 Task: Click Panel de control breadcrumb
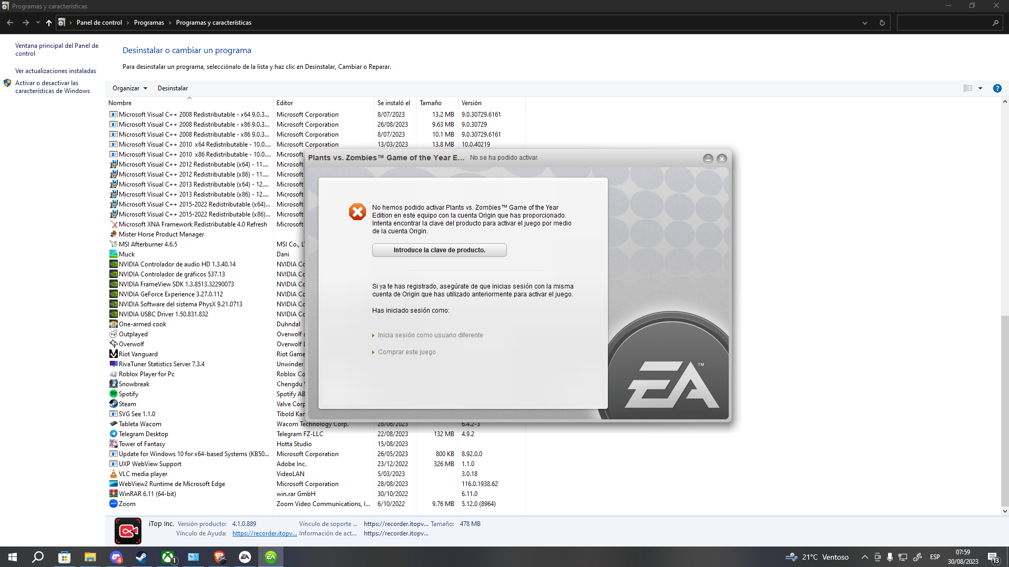pos(99,23)
